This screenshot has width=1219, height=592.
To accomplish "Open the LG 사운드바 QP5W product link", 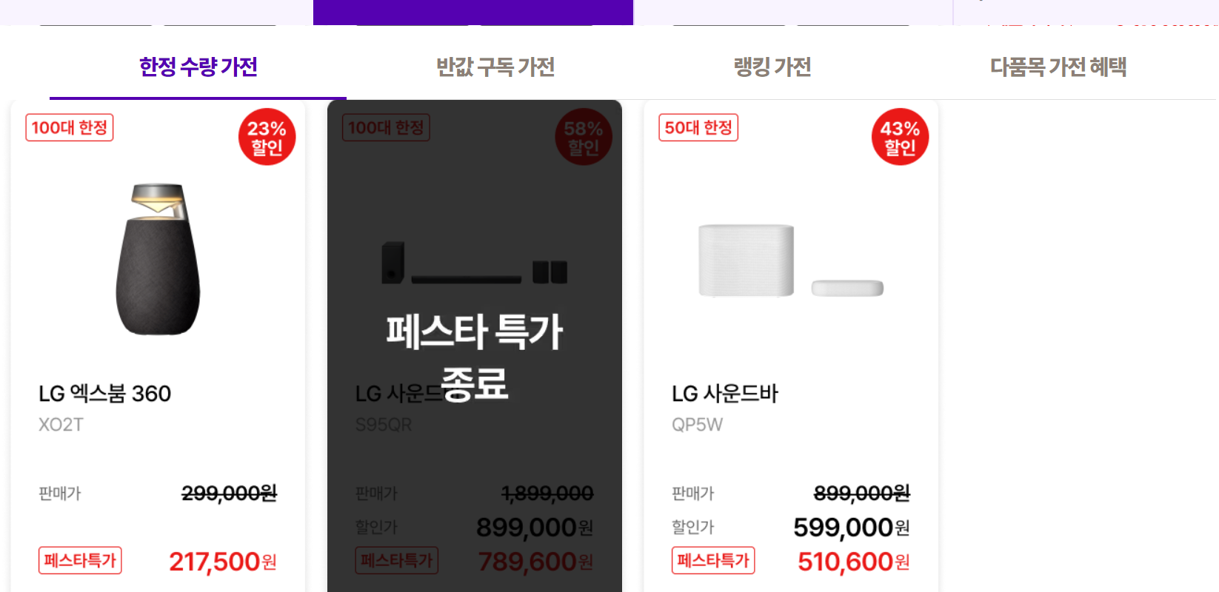I will tap(724, 394).
